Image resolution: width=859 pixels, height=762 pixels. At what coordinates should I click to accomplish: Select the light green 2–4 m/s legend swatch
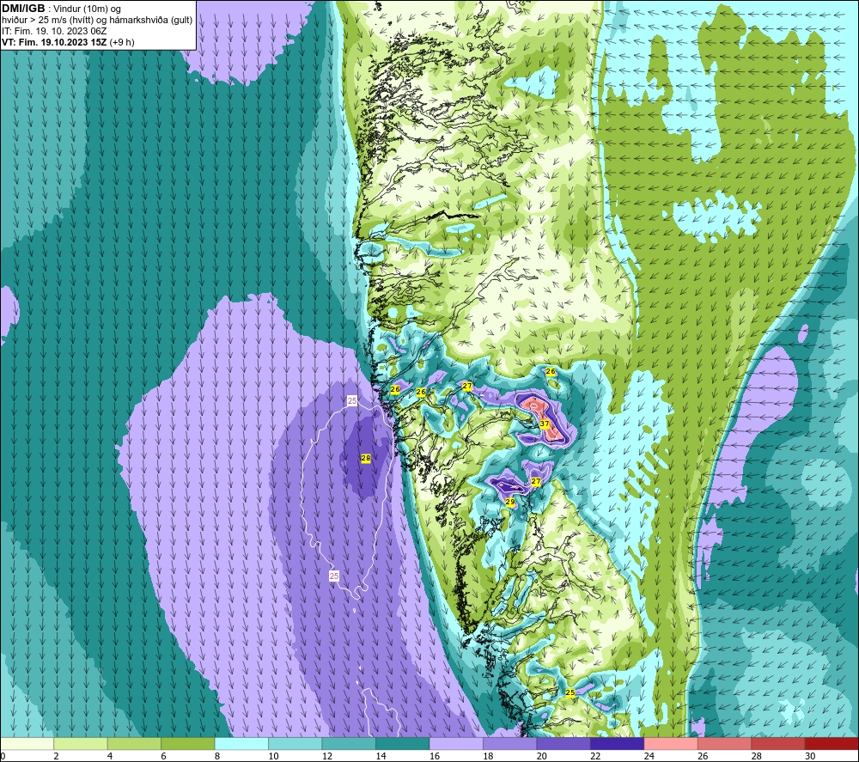81,743
